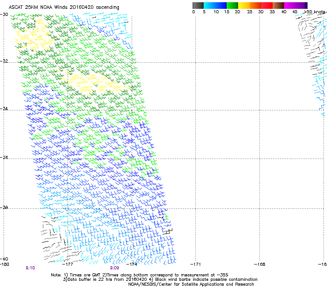Click the '-38' latitude label
Screen dimensions: 327x287
(x=4, y=208)
